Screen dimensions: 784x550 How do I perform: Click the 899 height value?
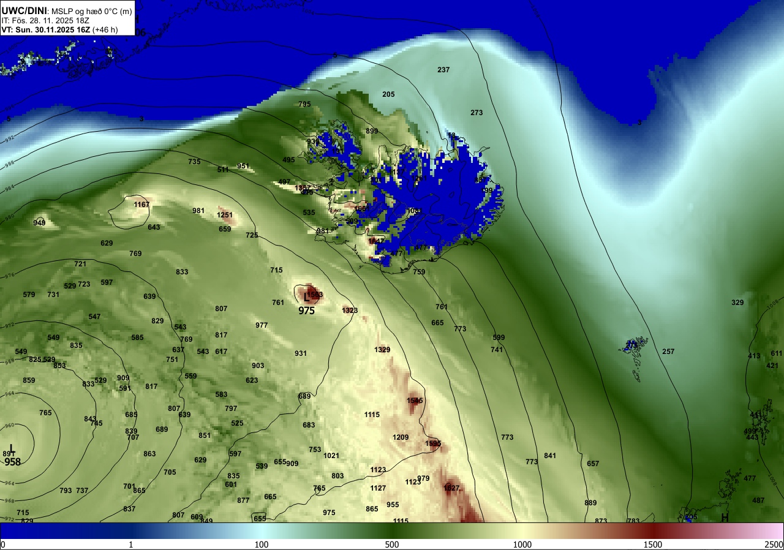372,131
